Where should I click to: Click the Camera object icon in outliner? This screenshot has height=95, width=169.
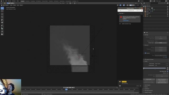click(145, 8)
